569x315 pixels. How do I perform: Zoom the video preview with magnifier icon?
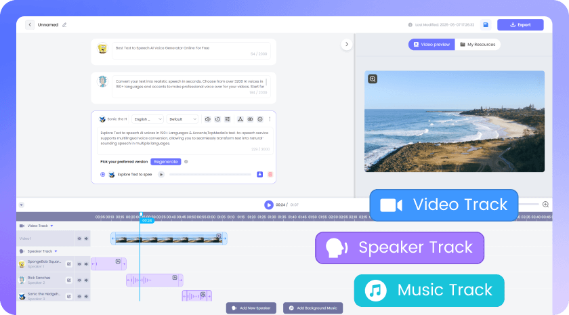click(x=373, y=79)
